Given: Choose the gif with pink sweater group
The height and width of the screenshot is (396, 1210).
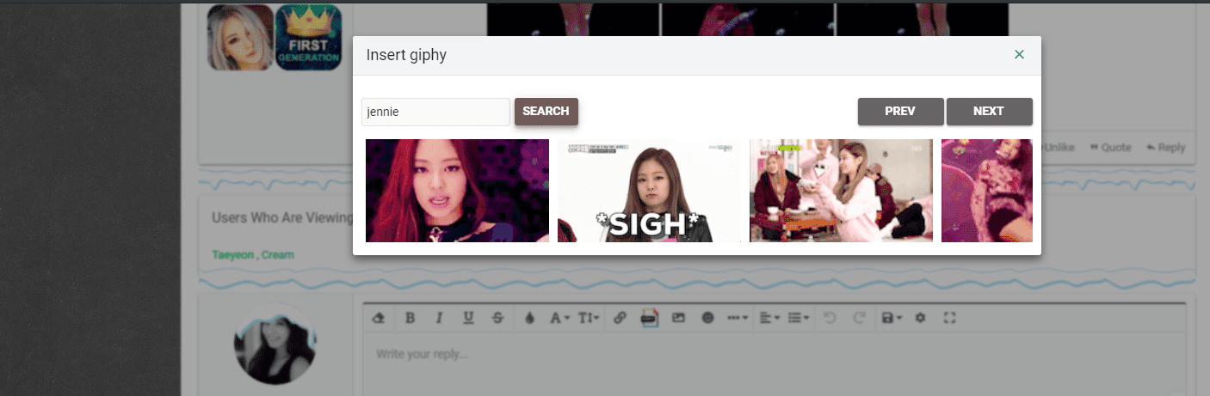Looking at the screenshot, I should 841,191.
